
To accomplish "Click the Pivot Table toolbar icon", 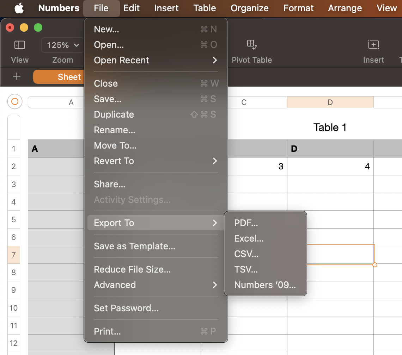I will pyautogui.click(x=252, y=45).
